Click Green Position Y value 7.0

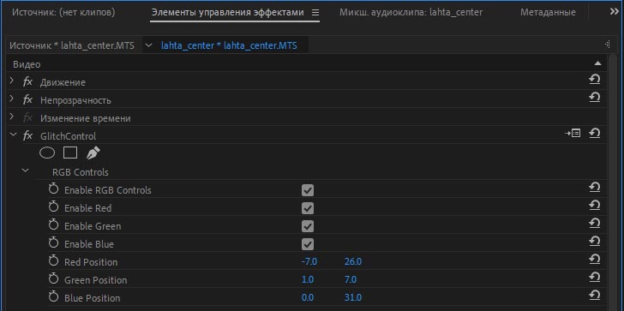[351, 279]
